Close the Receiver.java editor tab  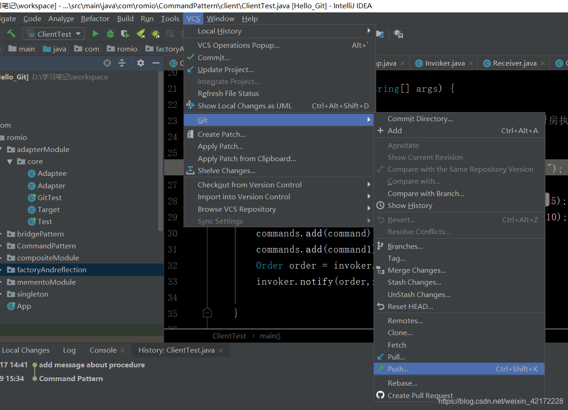coord(543,63)
